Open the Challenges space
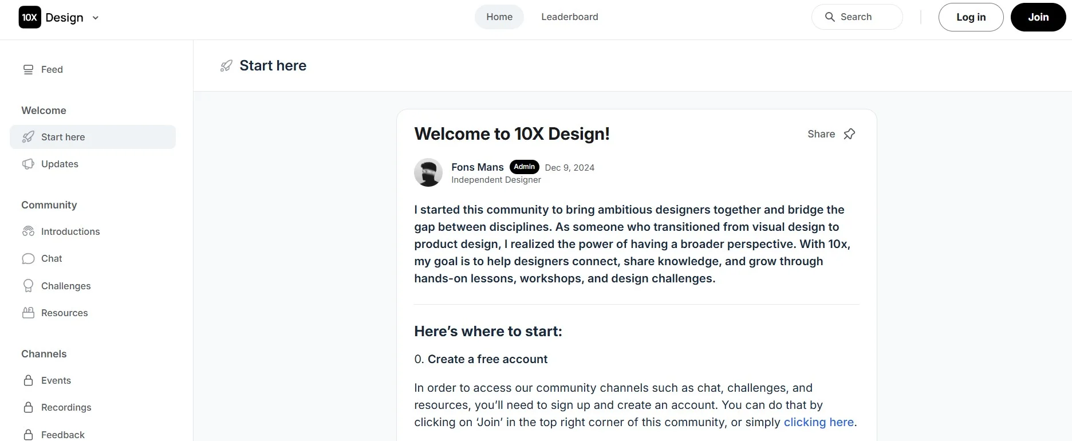 pyautogui.click(x=93, y=286)
